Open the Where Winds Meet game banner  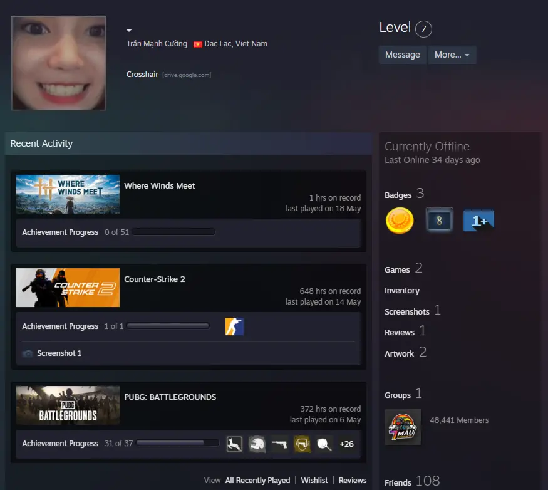tap(68, 194)
